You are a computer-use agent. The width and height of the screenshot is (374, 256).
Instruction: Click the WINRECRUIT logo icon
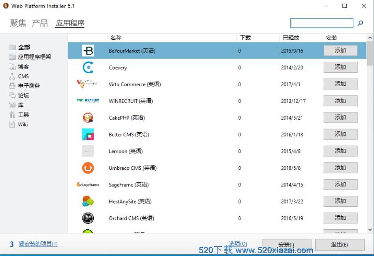click(x=88, y=101)
